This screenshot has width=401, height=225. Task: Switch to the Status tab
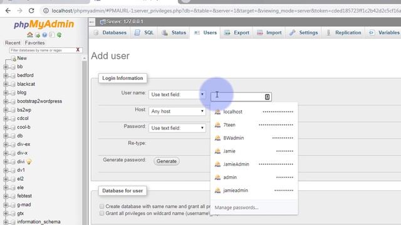tap(174, 32)
